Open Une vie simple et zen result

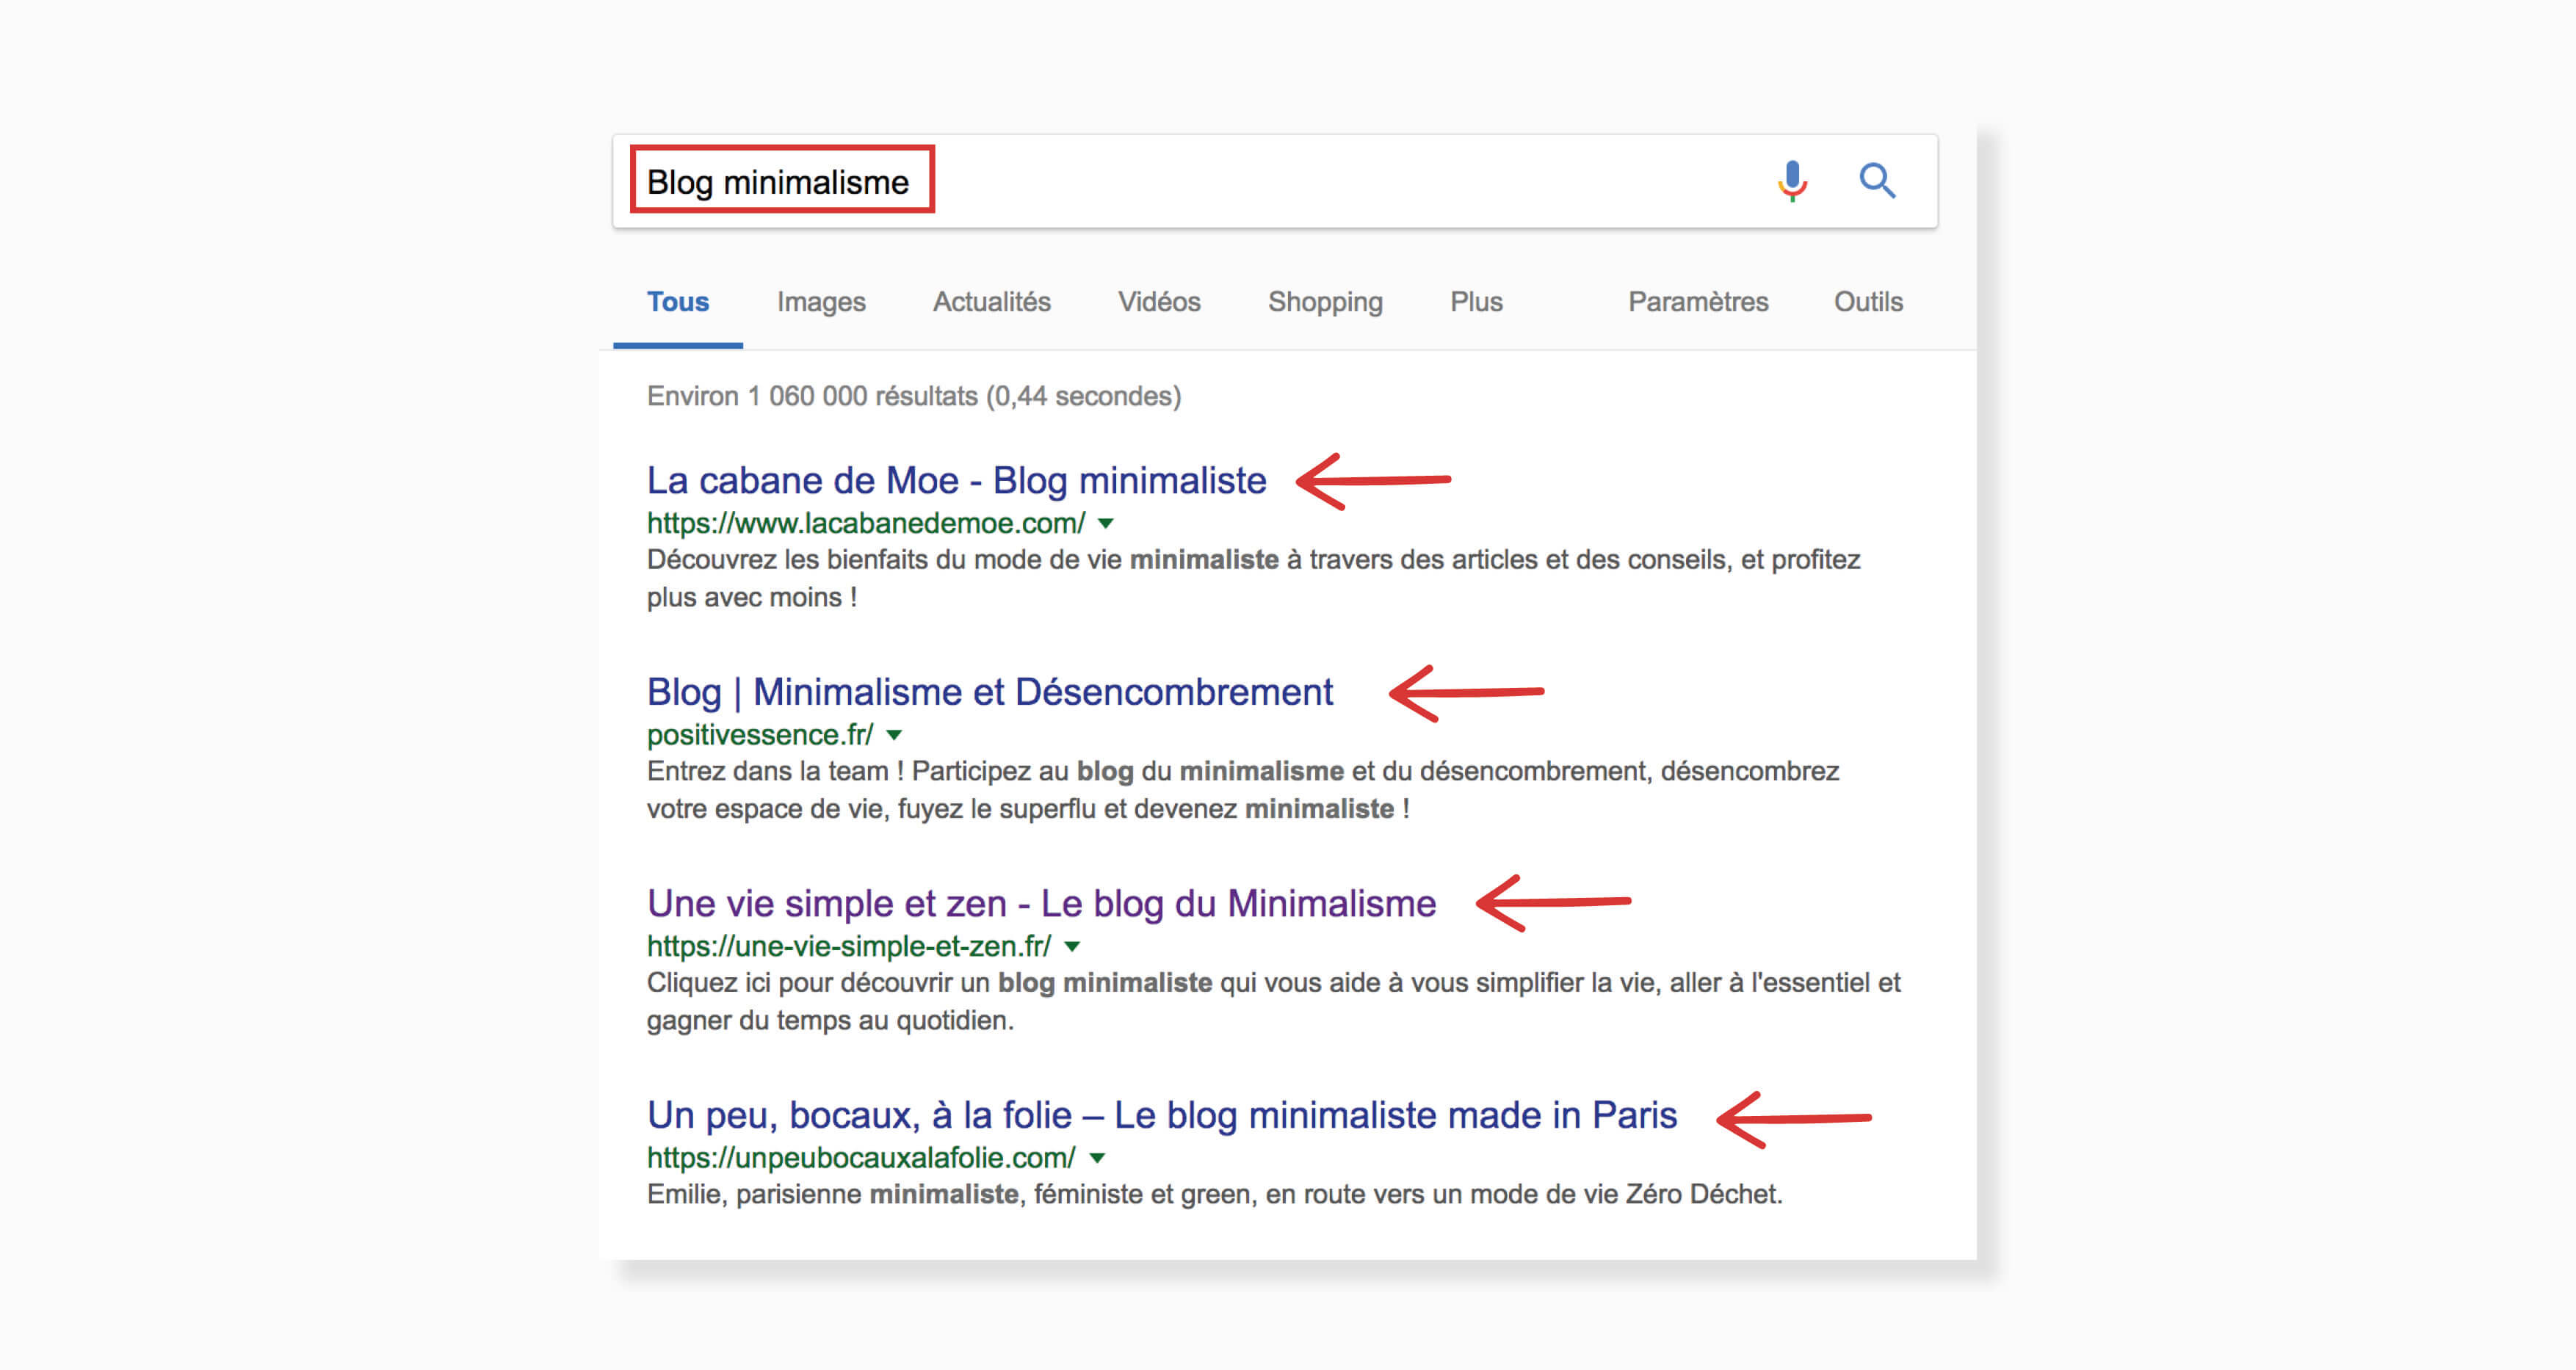1041,904
